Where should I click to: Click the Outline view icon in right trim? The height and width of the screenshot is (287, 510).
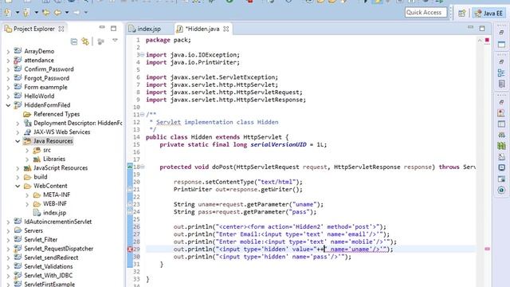[501, 73]
